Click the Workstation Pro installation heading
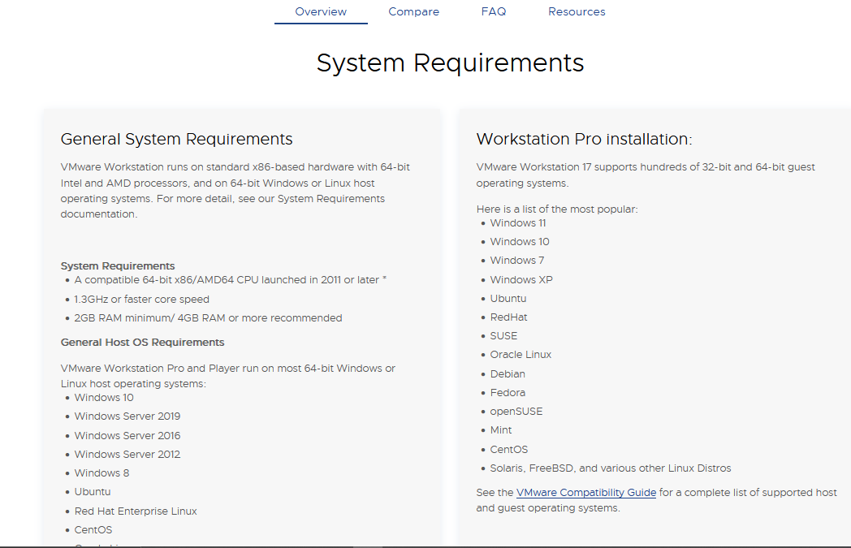 tap(584, 139)
